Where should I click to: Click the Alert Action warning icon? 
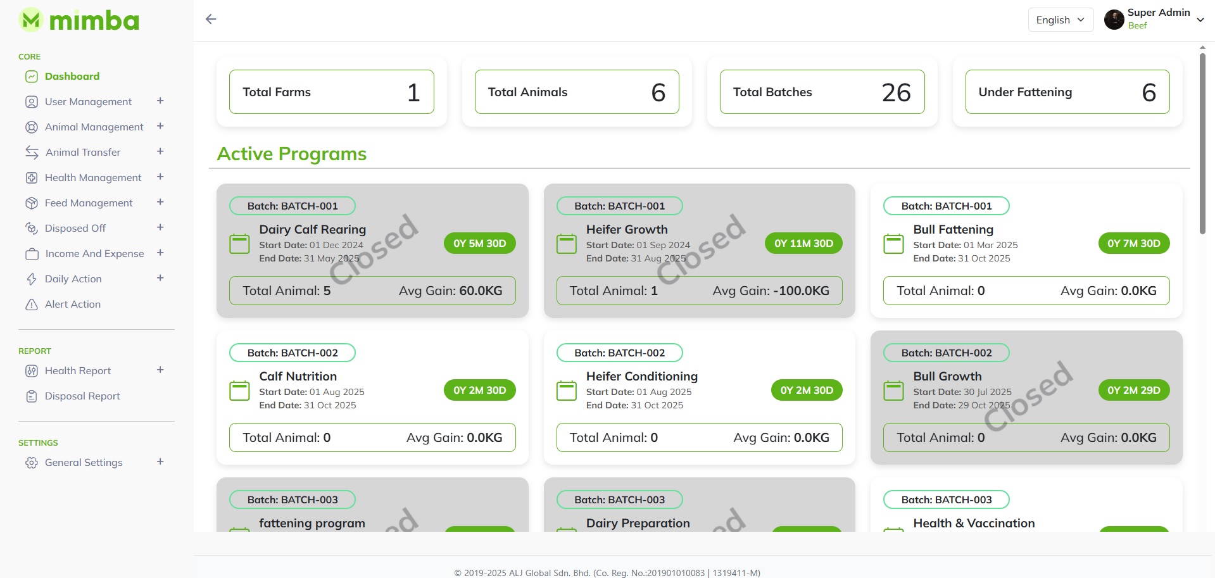point(32,304)
